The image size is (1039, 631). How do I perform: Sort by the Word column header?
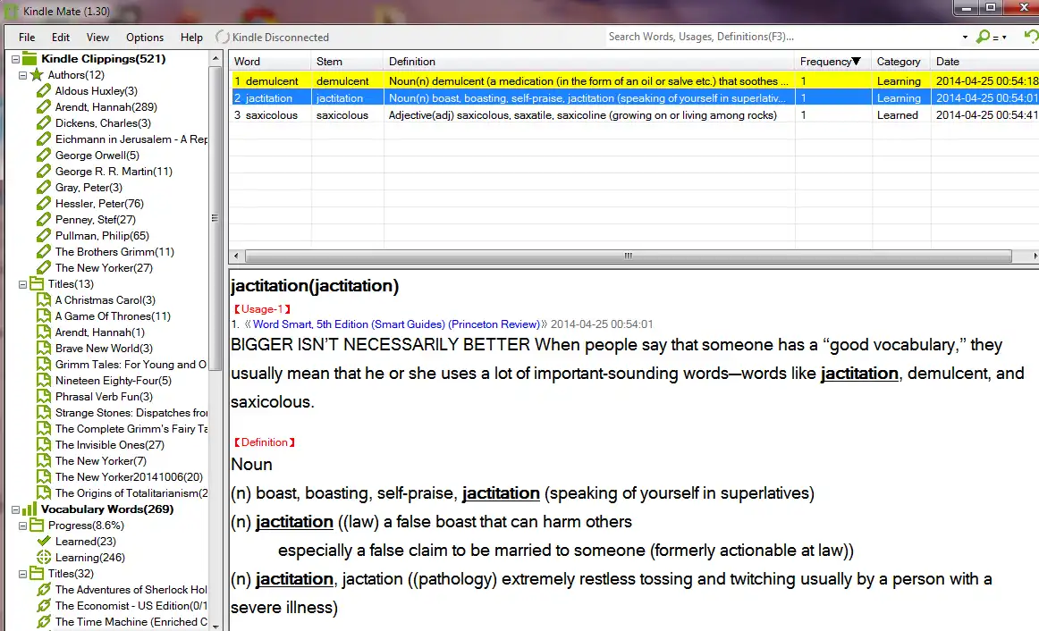point(270,61)
